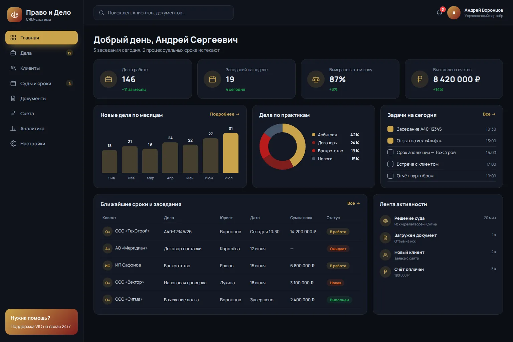Go to Дела in the sidebar
This screenshot has width=513, height=342.
41,53
